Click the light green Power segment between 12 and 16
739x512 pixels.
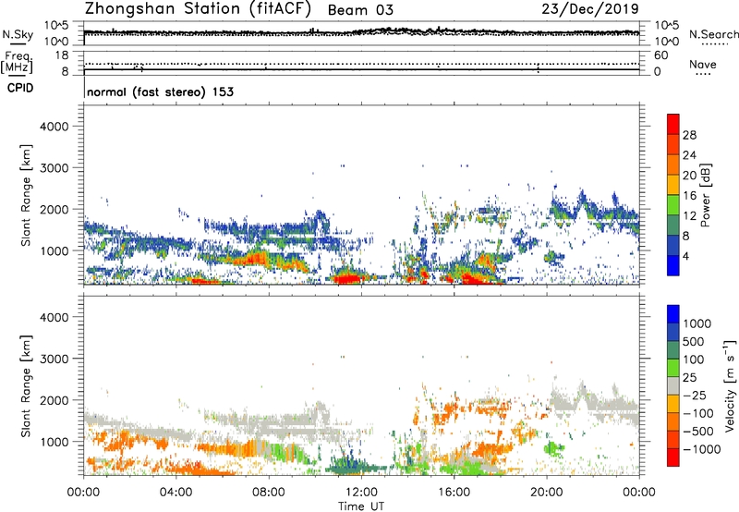[673, 205]
